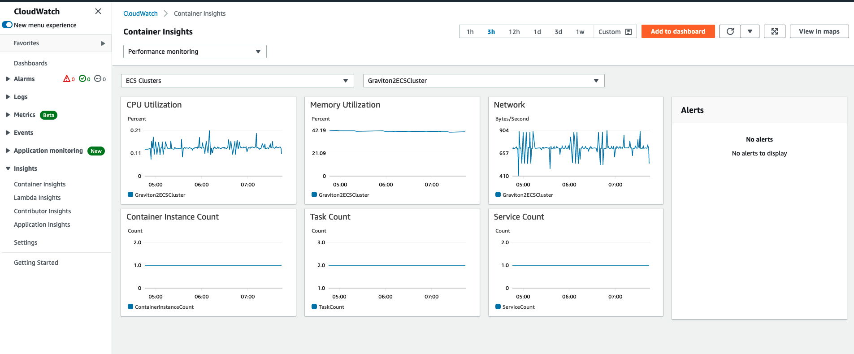Click the Alerts panel heading
The image size is (854, 354).
click(692, 110)
